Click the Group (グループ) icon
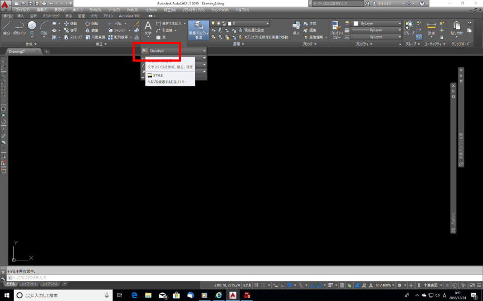Viewport: 483px width, 301px height. 409,28
